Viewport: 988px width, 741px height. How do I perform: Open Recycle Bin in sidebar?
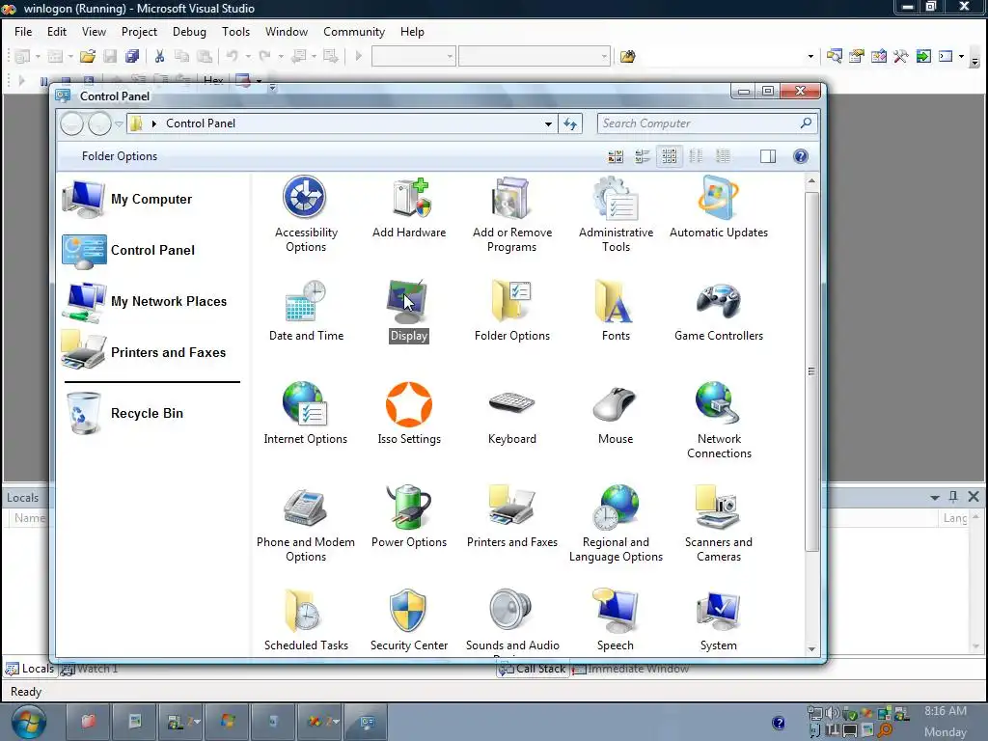pyautogui.click(x=124, y=413)
